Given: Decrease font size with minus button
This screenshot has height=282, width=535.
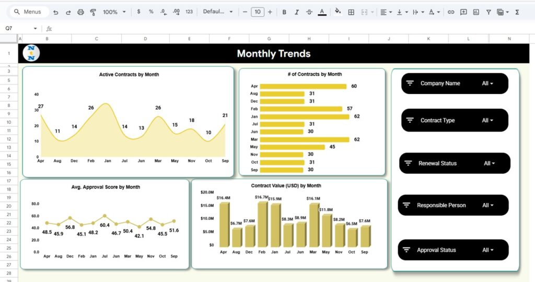Looking at the screenshot, I should coord(245,12).
